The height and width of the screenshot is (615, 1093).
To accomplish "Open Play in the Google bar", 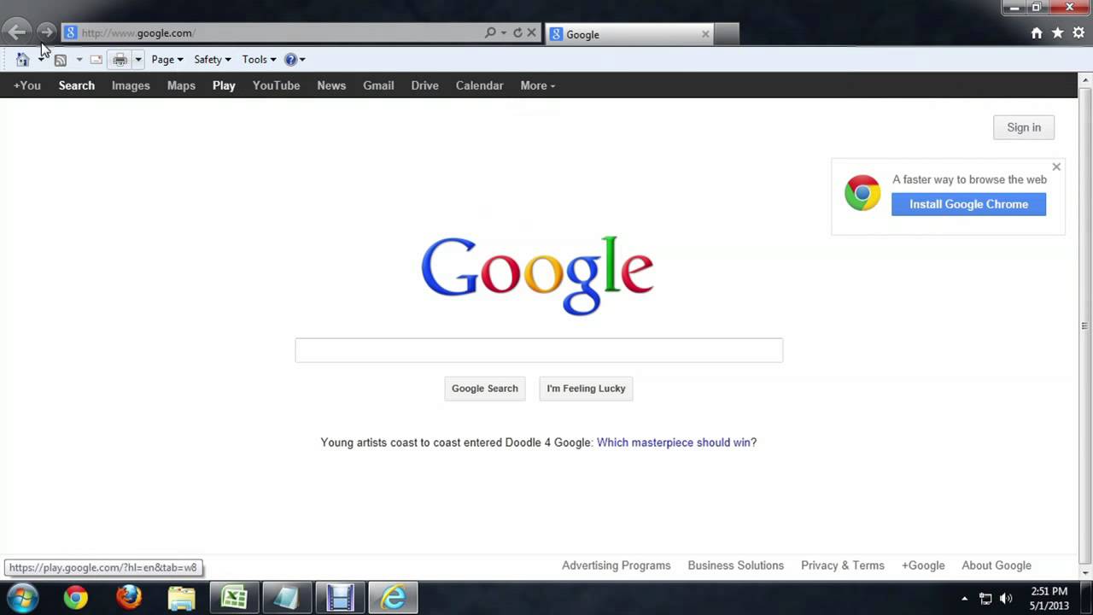I will pos(224,85).
